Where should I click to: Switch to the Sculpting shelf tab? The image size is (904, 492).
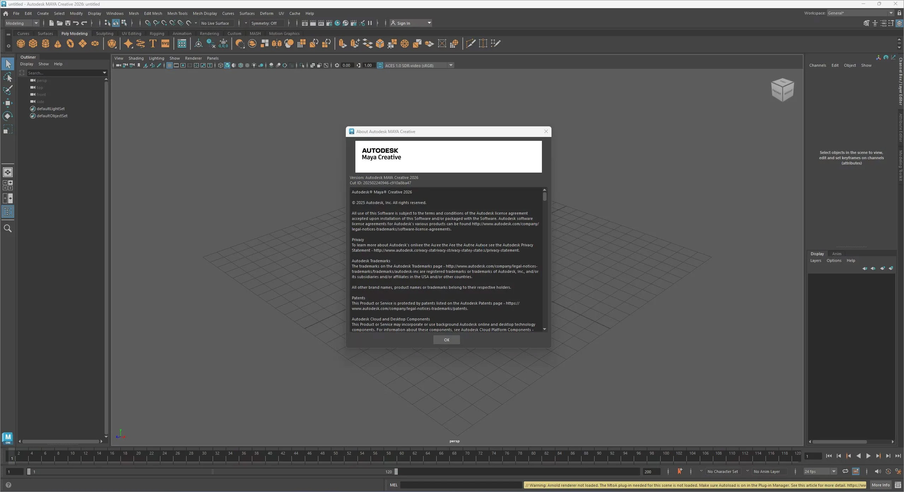[x=105, y=33]
